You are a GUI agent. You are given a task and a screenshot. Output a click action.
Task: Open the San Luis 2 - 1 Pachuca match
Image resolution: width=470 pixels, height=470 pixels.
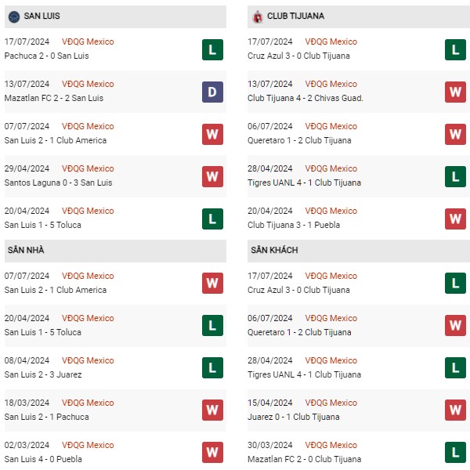46,417
